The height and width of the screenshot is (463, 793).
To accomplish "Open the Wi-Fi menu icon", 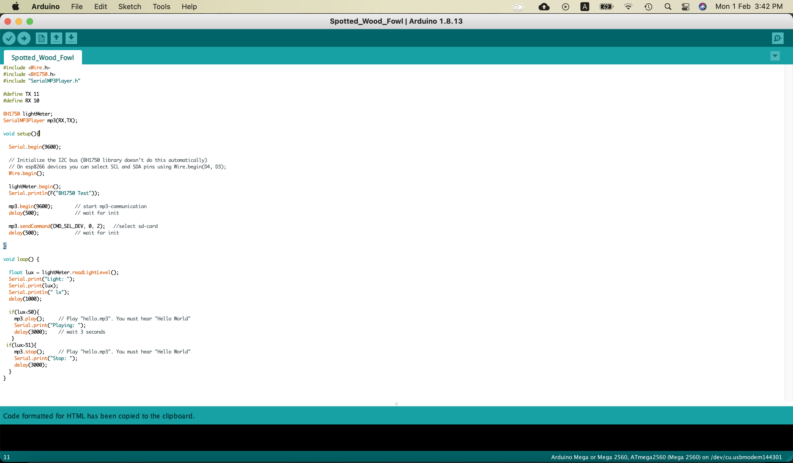I will [628, 7].
